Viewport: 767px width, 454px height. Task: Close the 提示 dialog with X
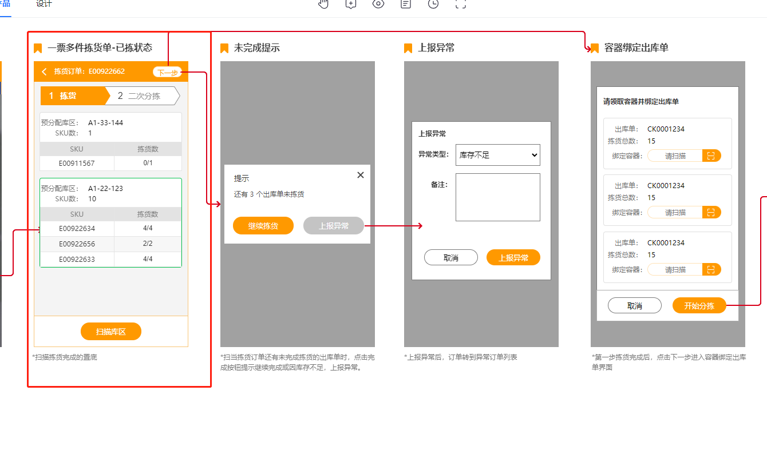pos(360,175)
